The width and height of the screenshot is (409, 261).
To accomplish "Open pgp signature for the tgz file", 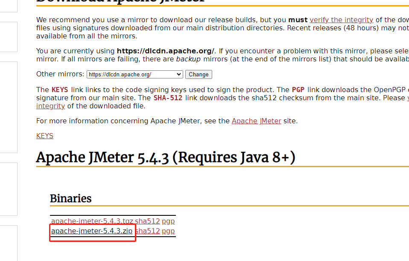I will point(168,221).
